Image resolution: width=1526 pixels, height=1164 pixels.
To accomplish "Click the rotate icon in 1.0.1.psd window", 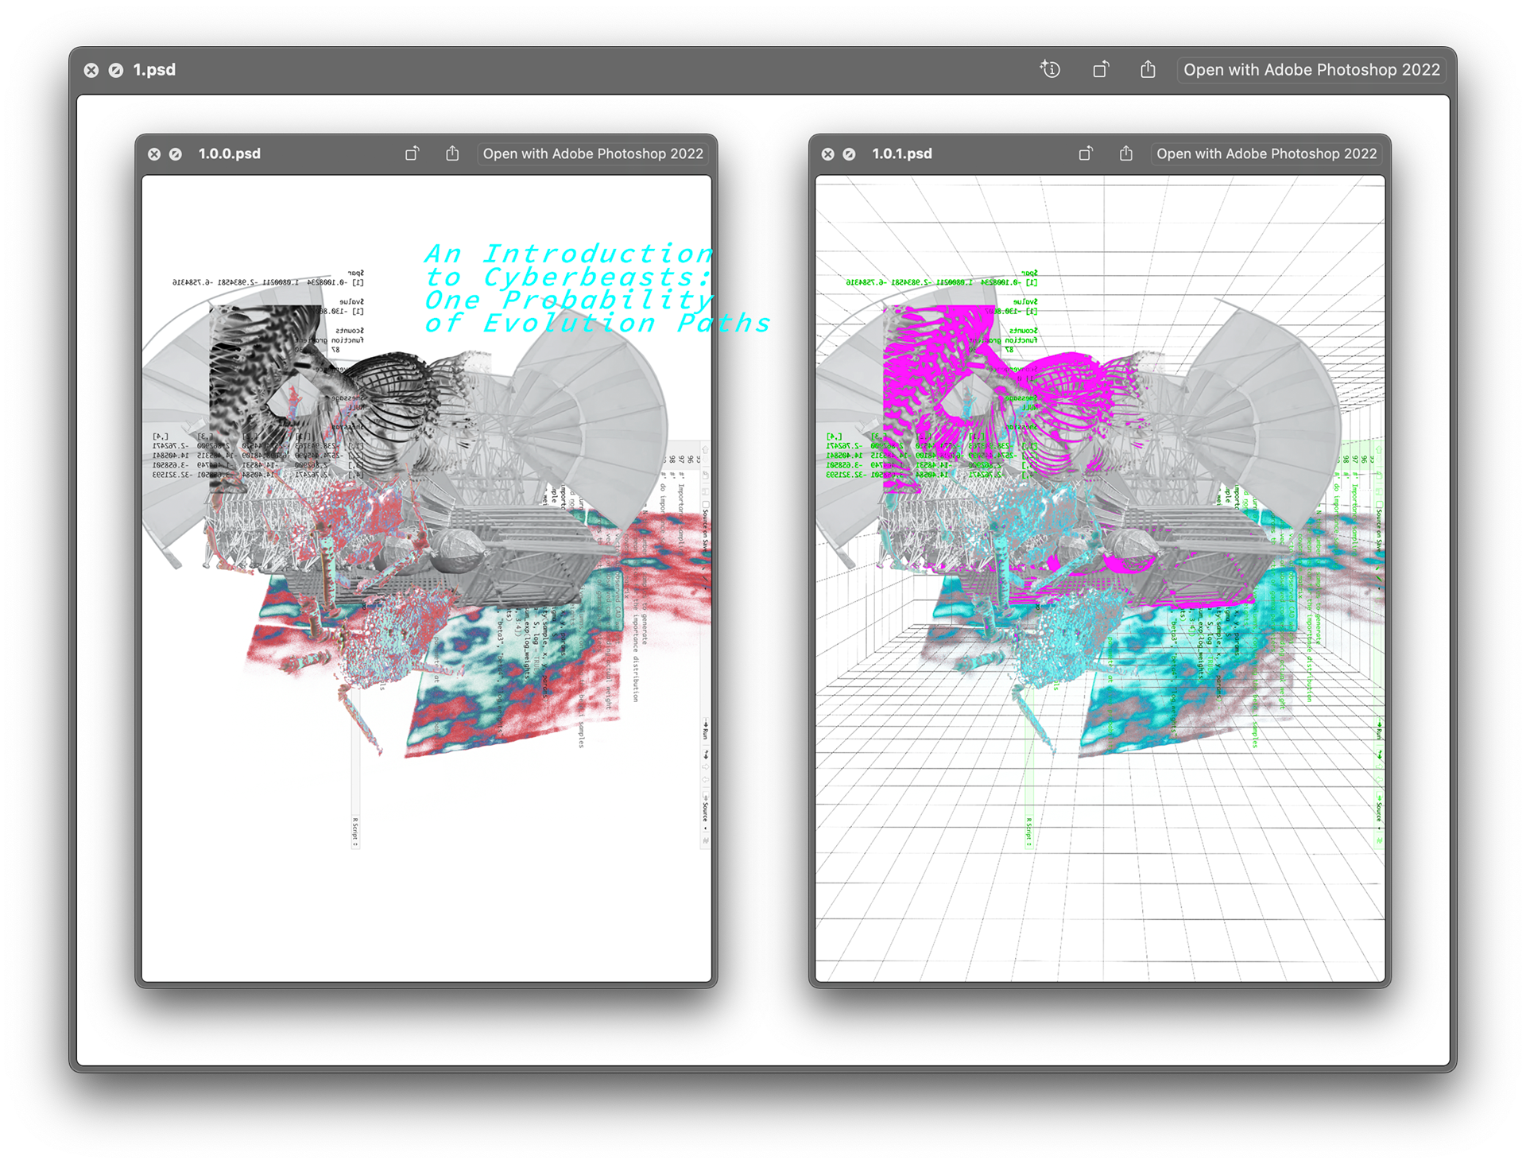I will 1086,153.
